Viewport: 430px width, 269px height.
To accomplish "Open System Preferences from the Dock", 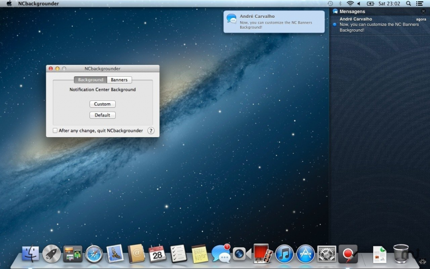I will (327, 254).
